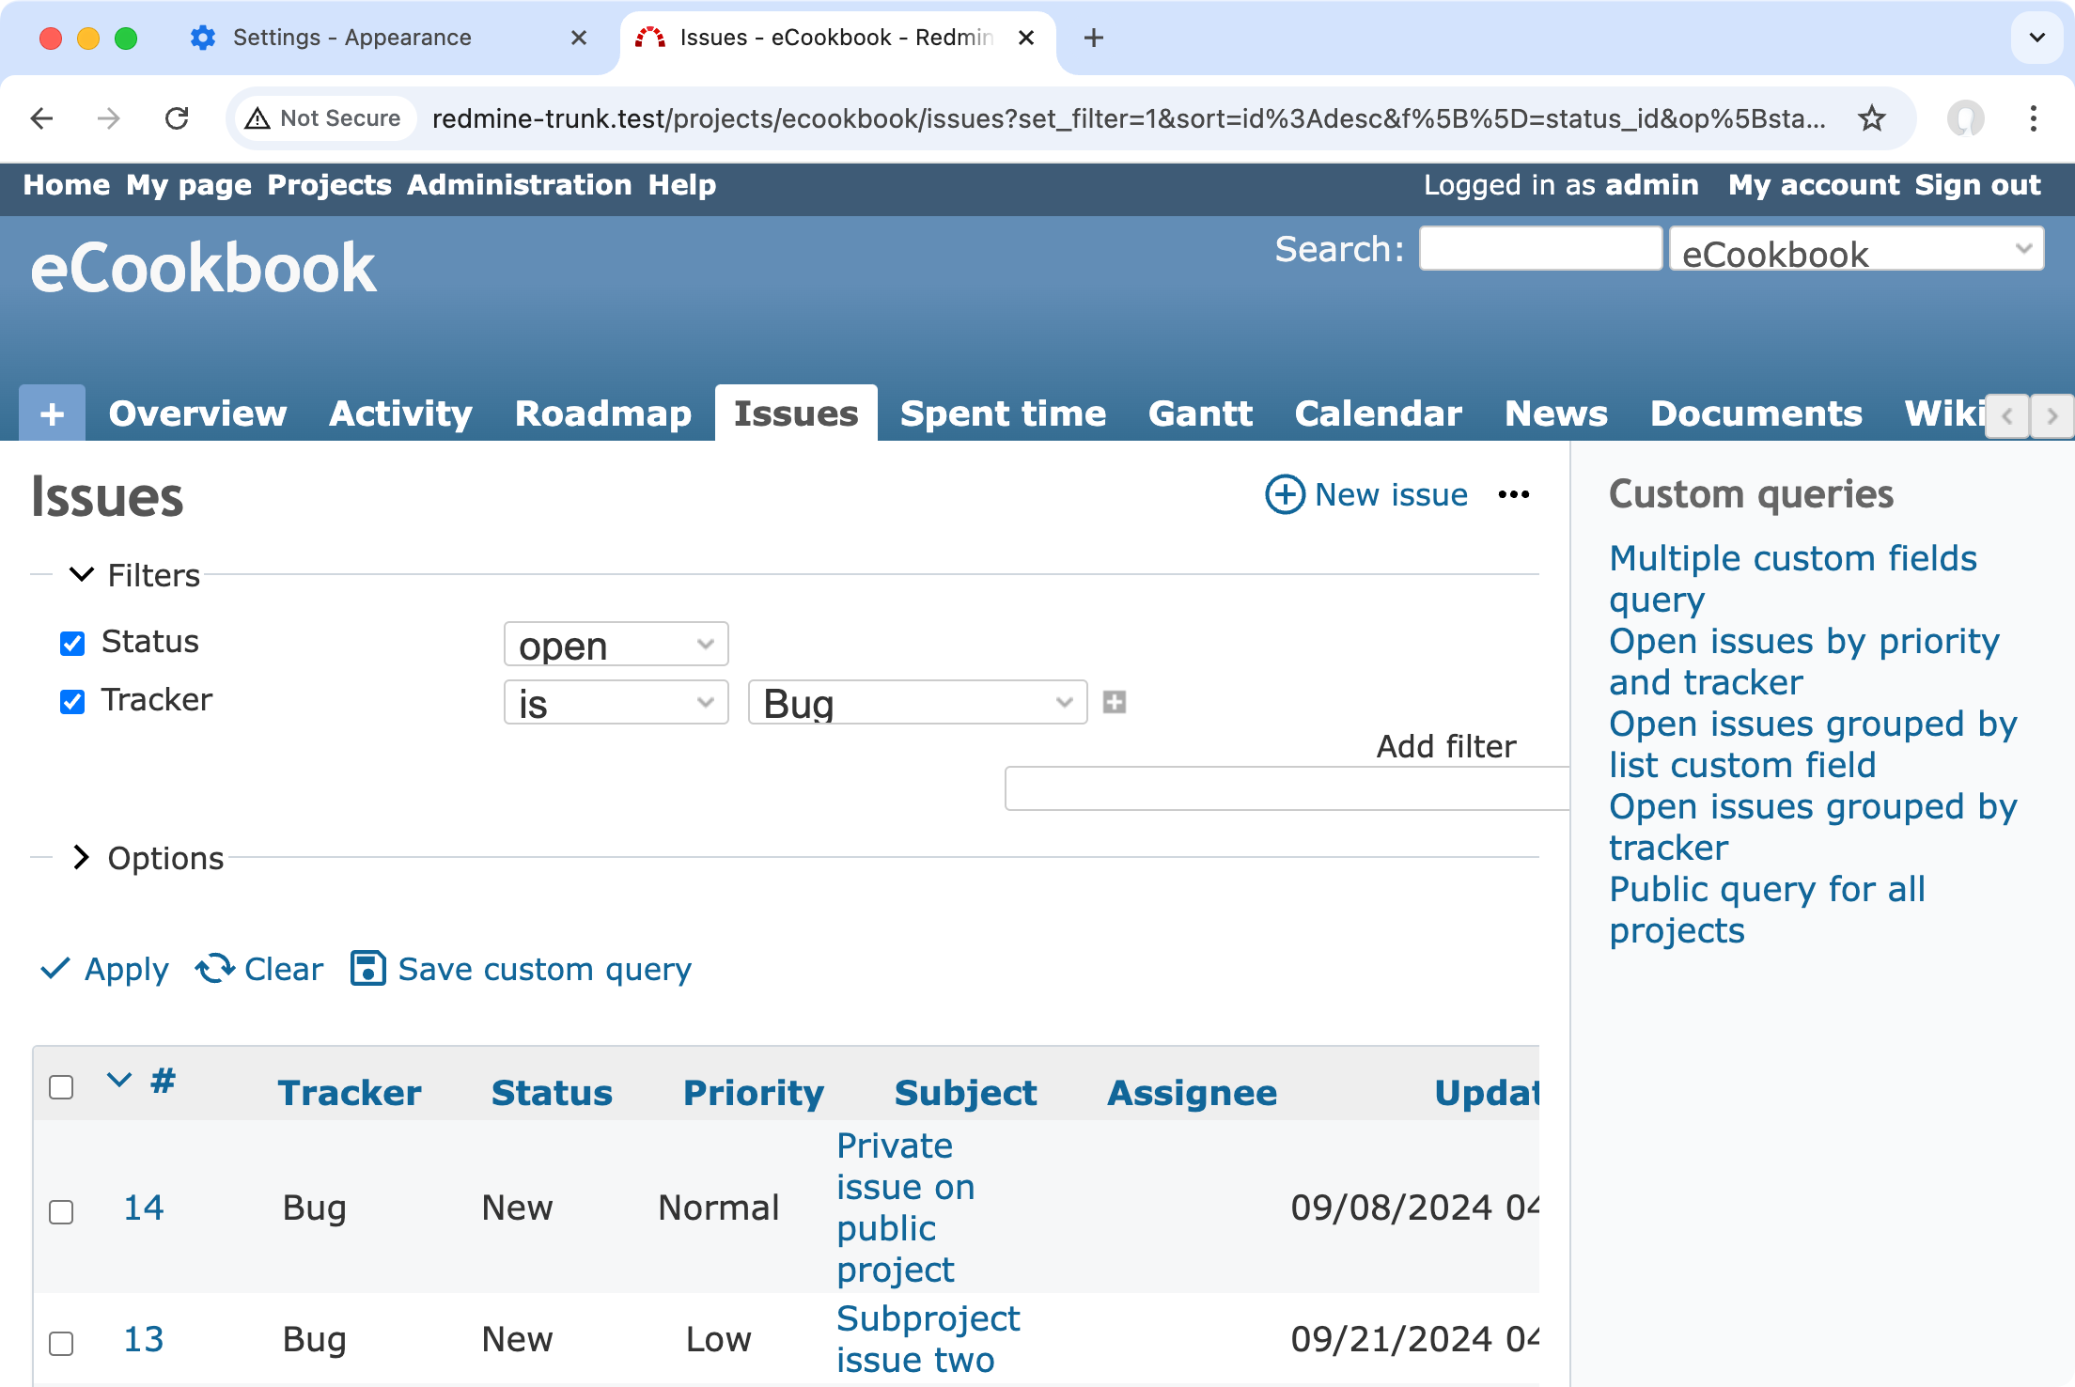Open the Tracker operator dropdown showing is
Viewport: 2075px width, 1387px height.
[616, 703]
